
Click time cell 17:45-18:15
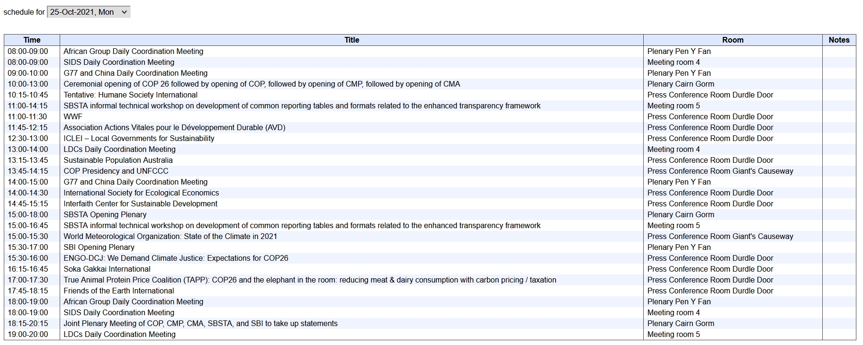(28, 291)
